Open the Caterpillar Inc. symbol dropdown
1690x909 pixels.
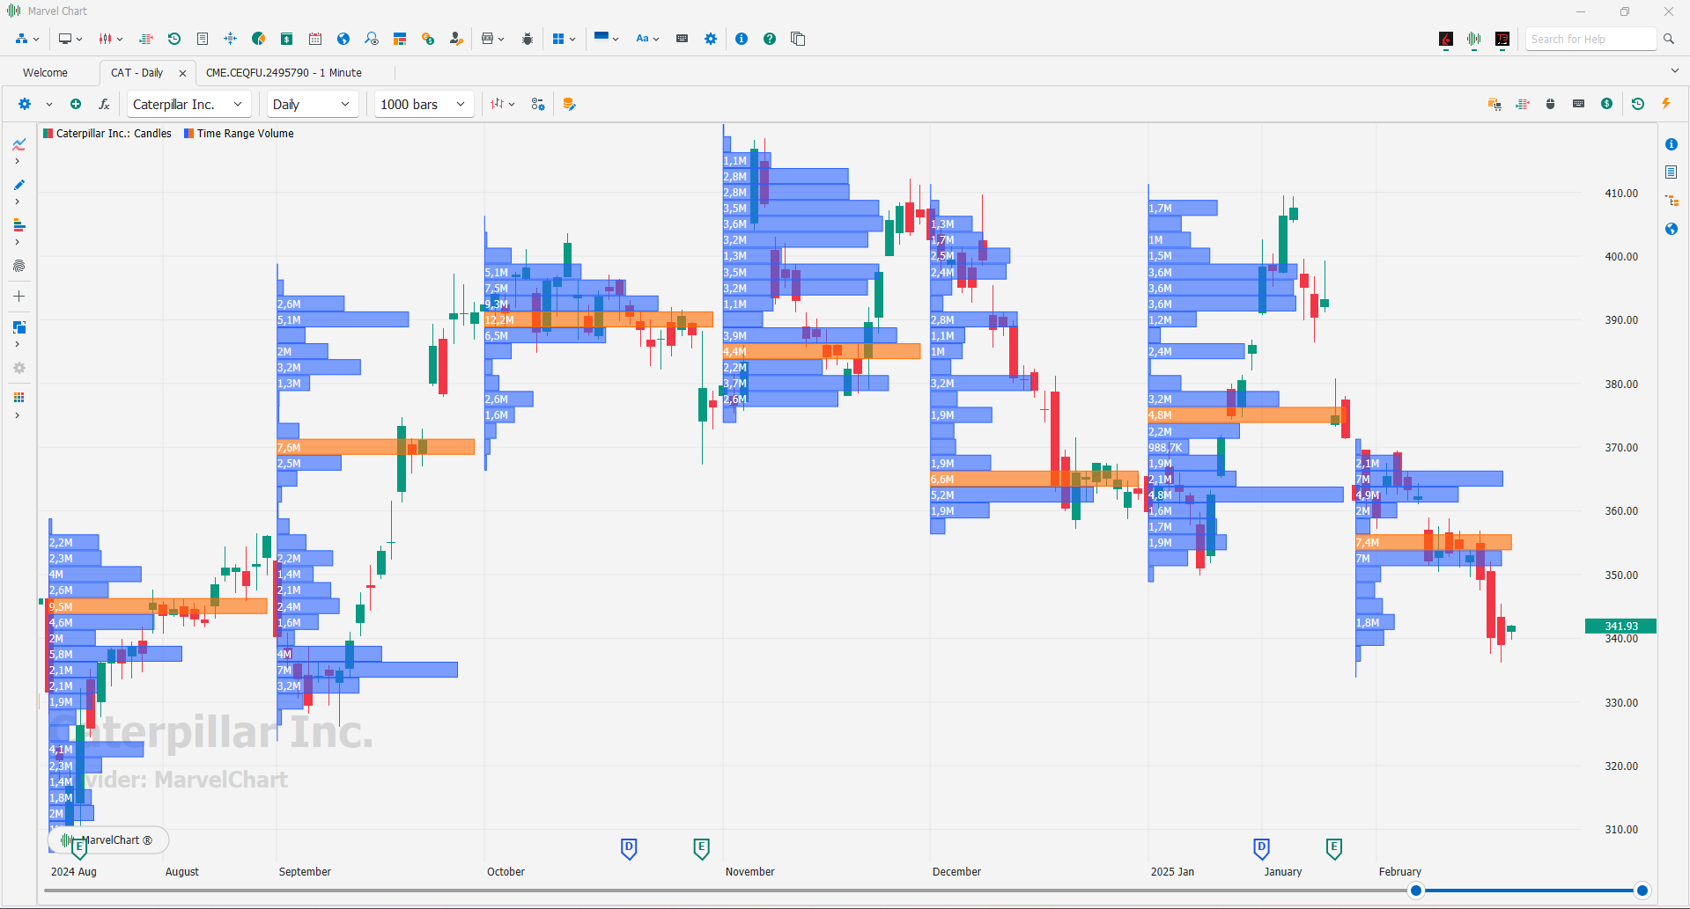pos(188,104)
